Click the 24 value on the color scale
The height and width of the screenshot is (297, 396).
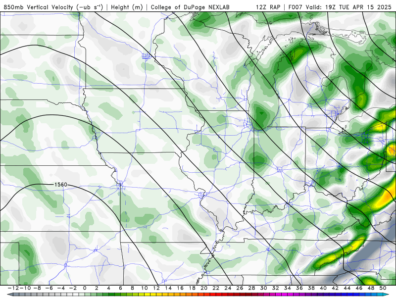pyautogui.click(x=228, y=288)
